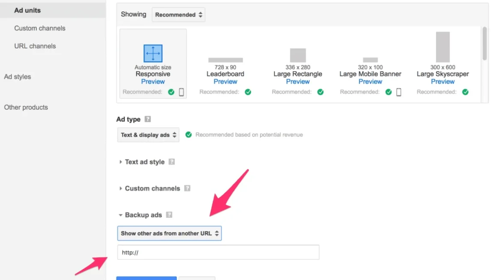Viewport: 497px width, 280px height.
Task: Click the green checkmark beside recommended revenue note
Action: [189, 135]
